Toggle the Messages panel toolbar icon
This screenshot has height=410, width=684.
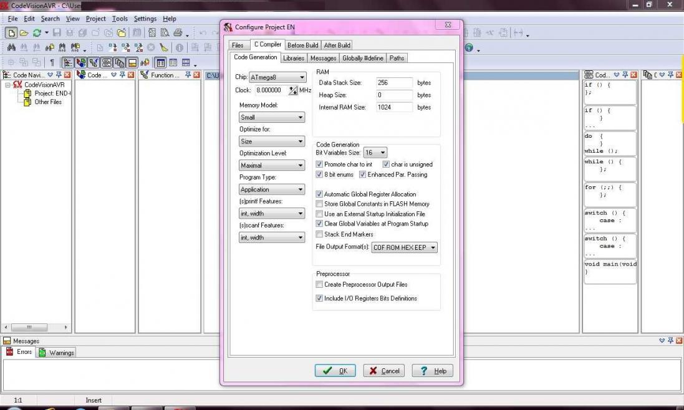coord(133,63)
